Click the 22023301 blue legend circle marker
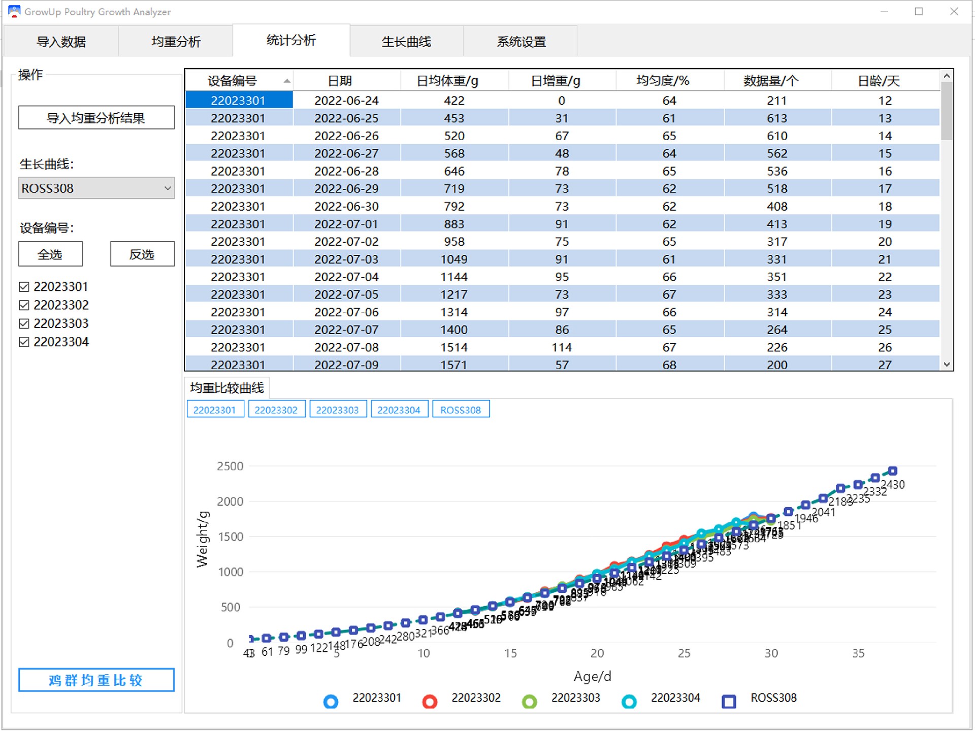This screenshot has width=975, height=731. (331, 702)
